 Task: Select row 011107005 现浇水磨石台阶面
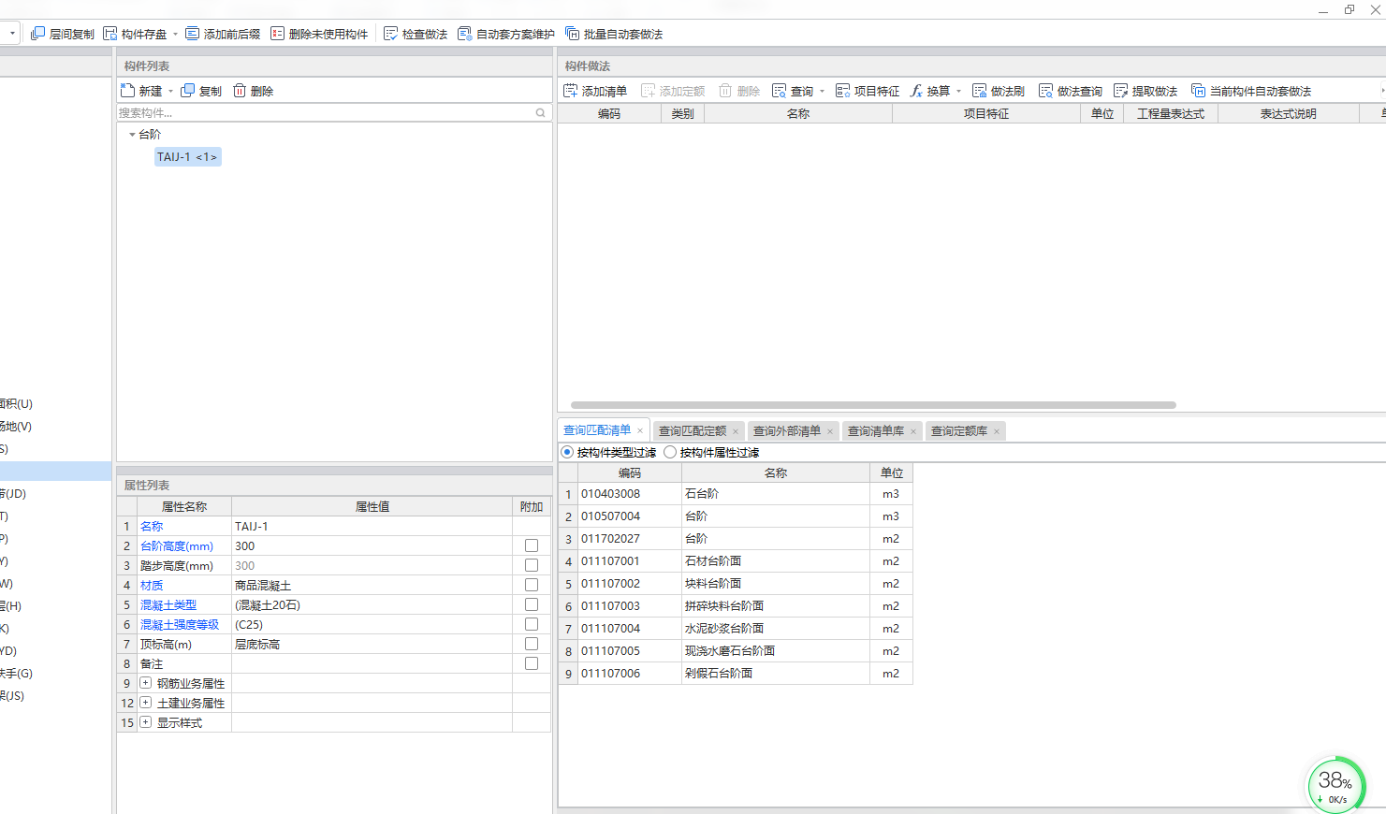coord(736,651)
